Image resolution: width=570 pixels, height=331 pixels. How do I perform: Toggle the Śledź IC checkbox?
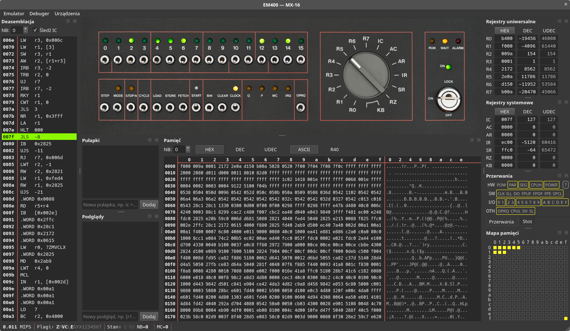click(x=35, y=30)
